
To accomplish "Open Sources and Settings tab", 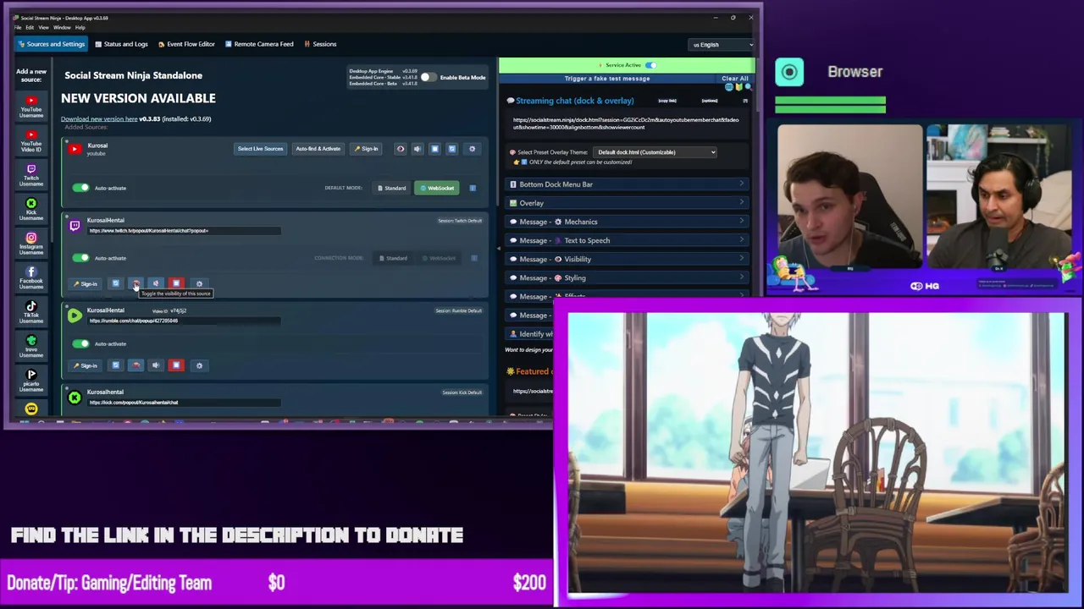I will click(x=51, y=44).
